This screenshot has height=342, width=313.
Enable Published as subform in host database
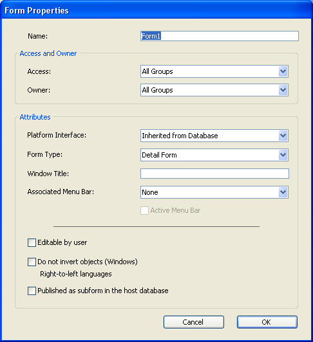32,291
